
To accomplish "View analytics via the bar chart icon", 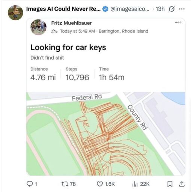I will point(135,184).
